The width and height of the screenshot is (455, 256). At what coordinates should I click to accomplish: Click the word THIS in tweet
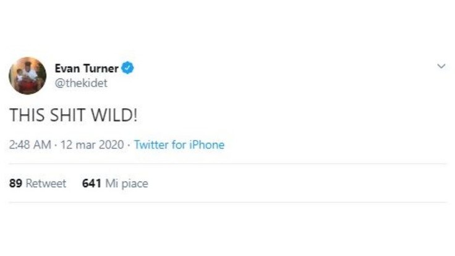pos(27,115)
